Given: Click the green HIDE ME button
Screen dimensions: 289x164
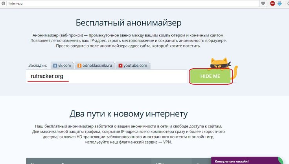Looking at the screenshot, I should click(210, 76).
